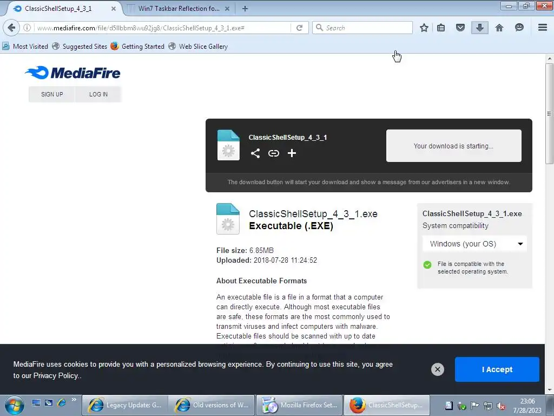
Task: Go back using the Firefox back arrow
Action: [x=11, y=28]
